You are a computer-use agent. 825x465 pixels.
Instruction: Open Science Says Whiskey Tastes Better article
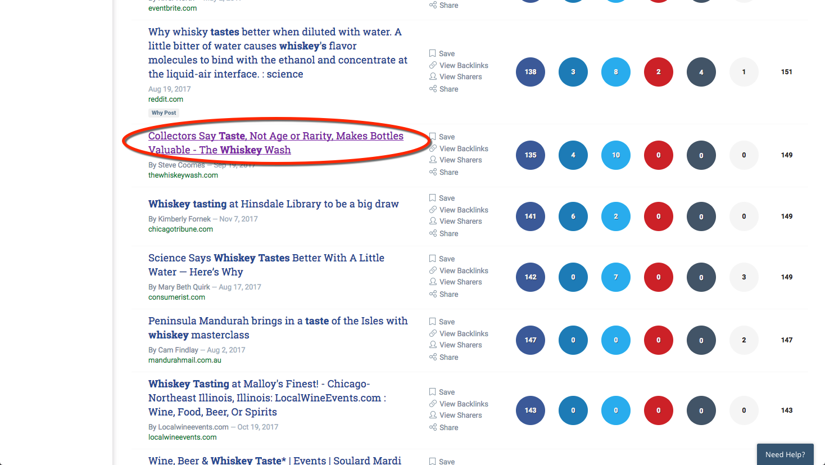click(266, 265)
